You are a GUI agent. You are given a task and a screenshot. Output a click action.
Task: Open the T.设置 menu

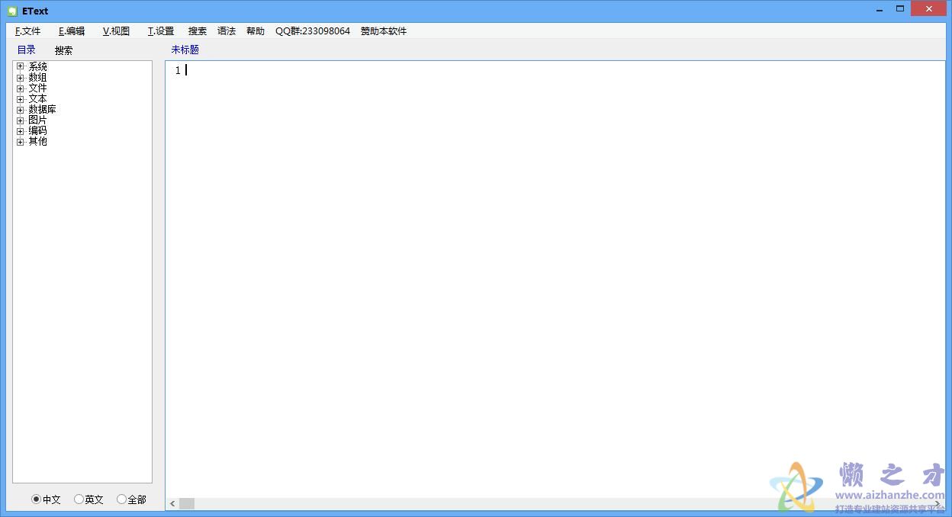tap(161, 31)
